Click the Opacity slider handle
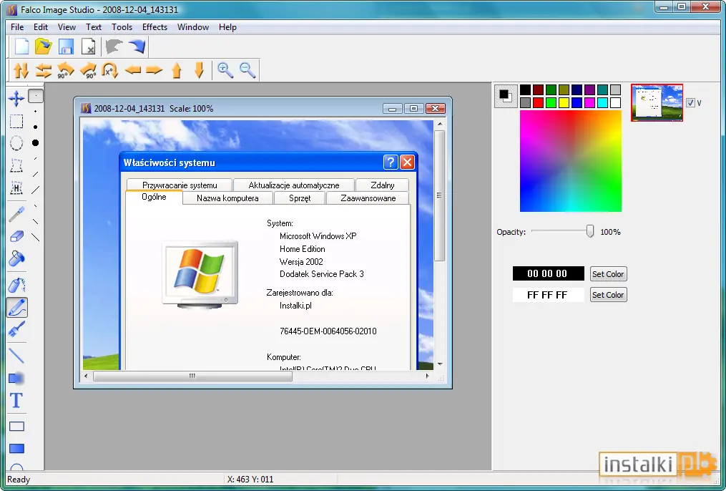This screenshot has width=726, height=491. (590, 231)
